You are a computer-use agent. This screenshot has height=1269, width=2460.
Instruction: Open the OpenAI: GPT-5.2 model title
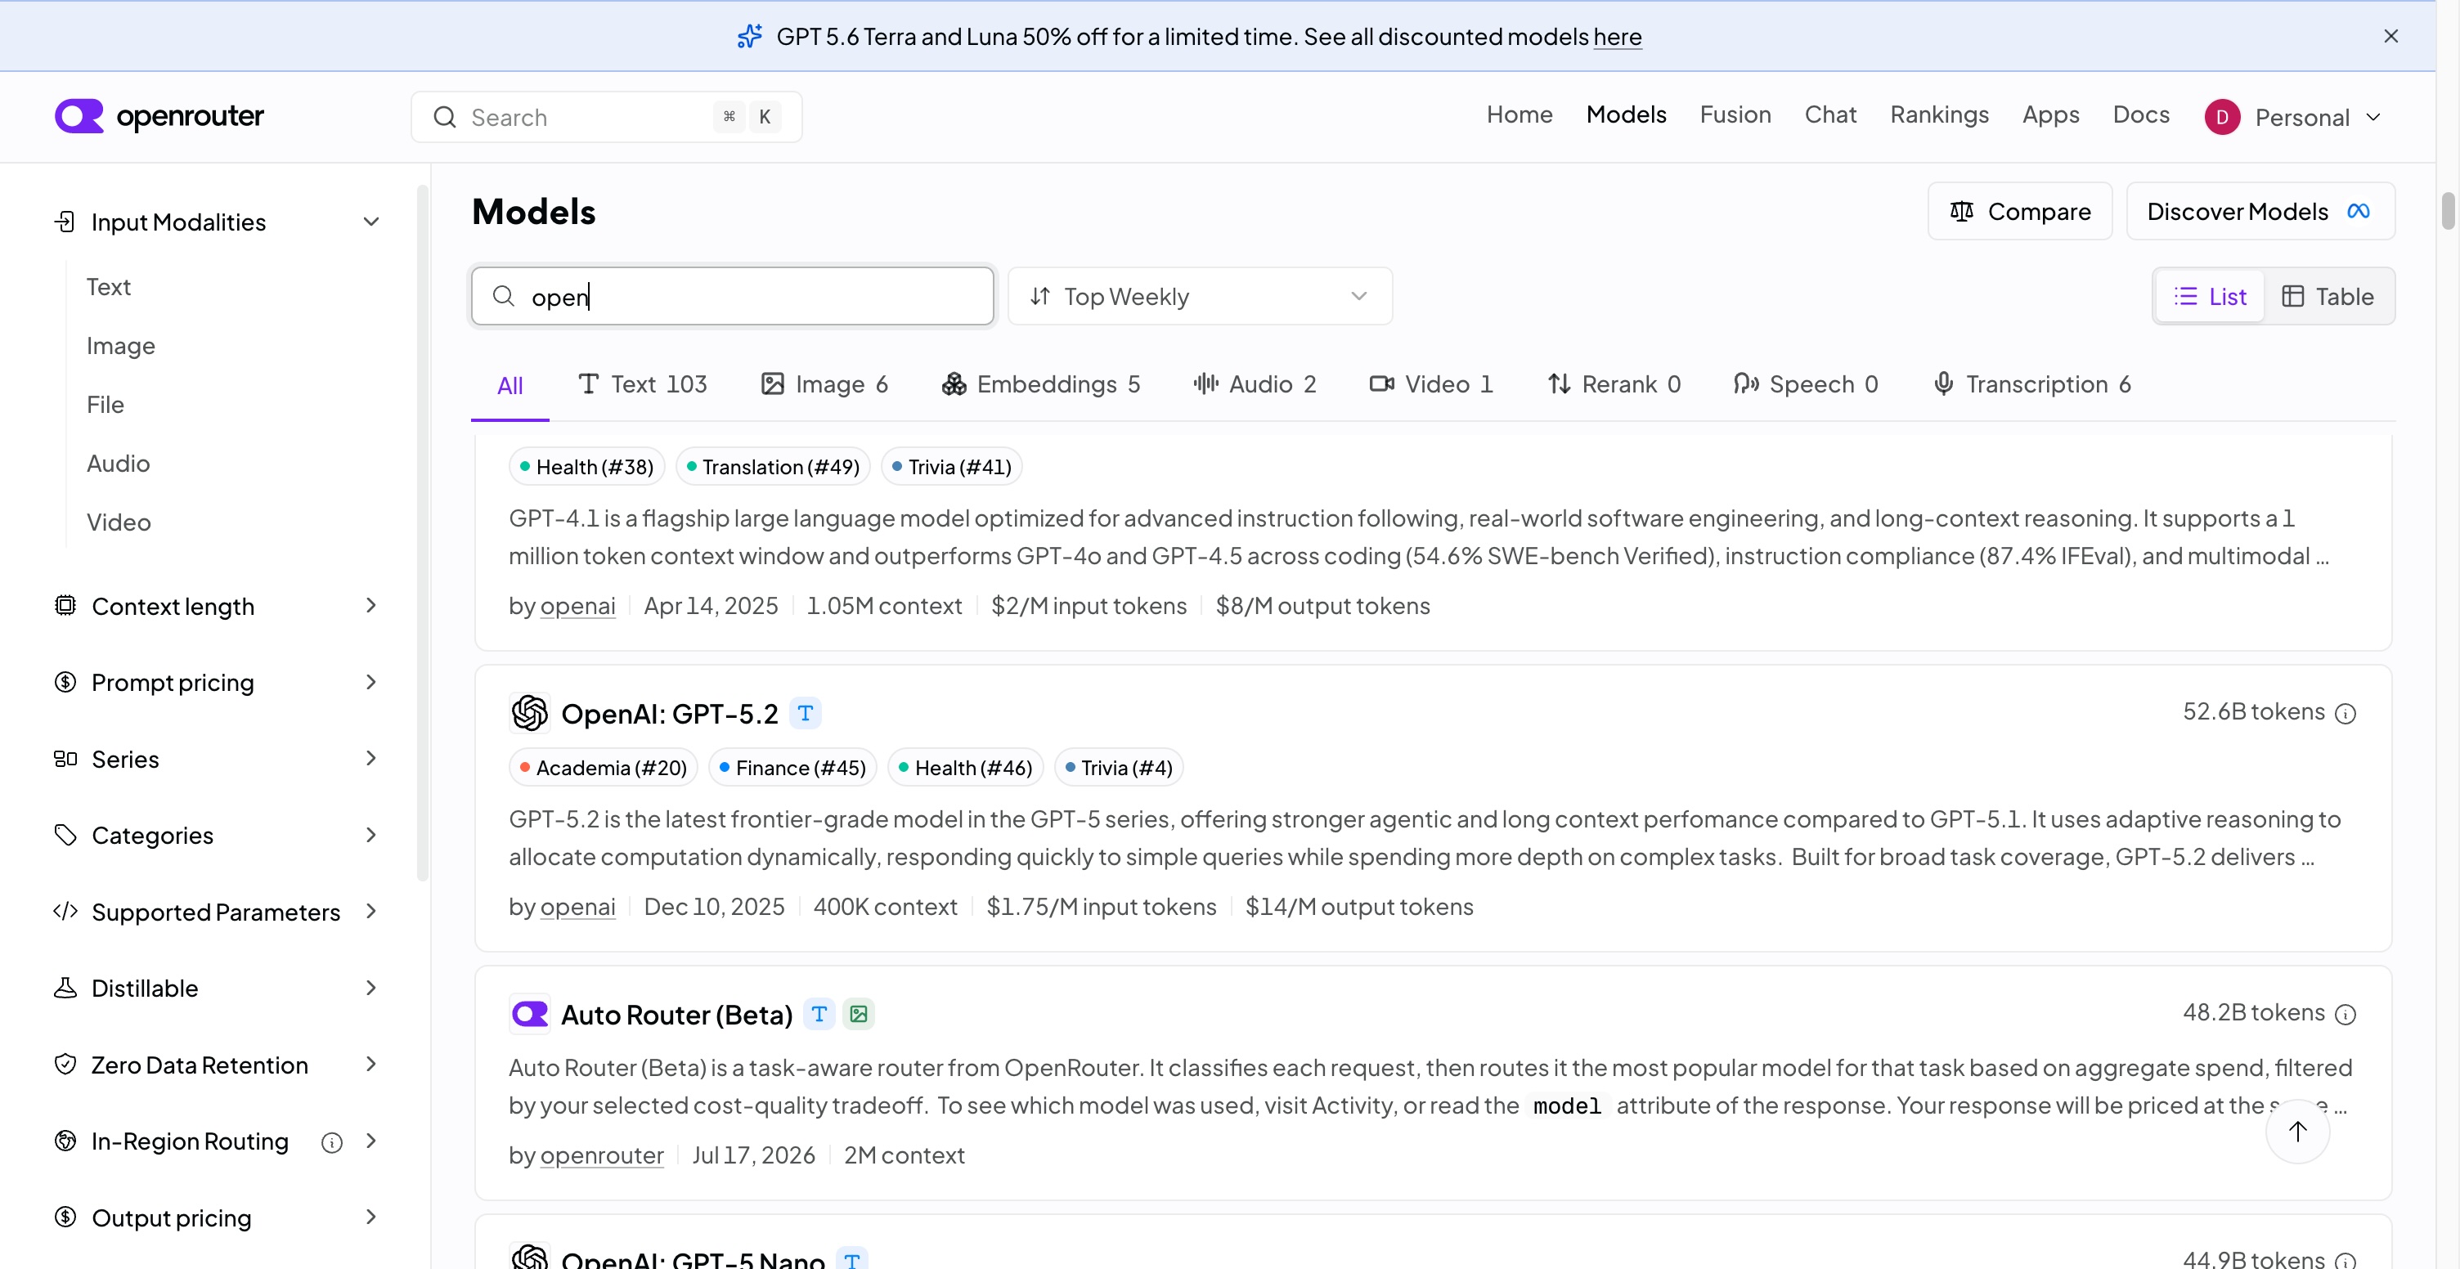[x=670, y=713]
